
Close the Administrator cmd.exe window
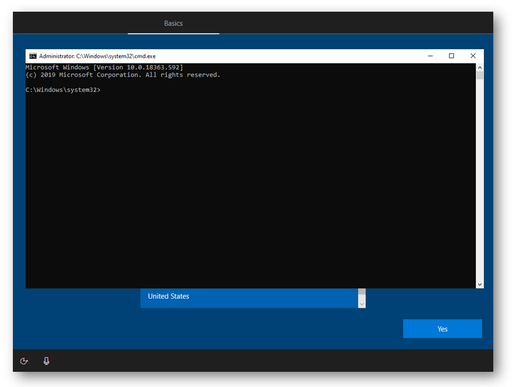473,56
